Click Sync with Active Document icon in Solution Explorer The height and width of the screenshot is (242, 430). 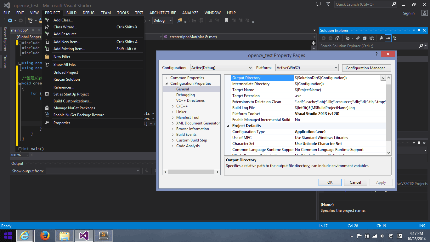[358, 38]
